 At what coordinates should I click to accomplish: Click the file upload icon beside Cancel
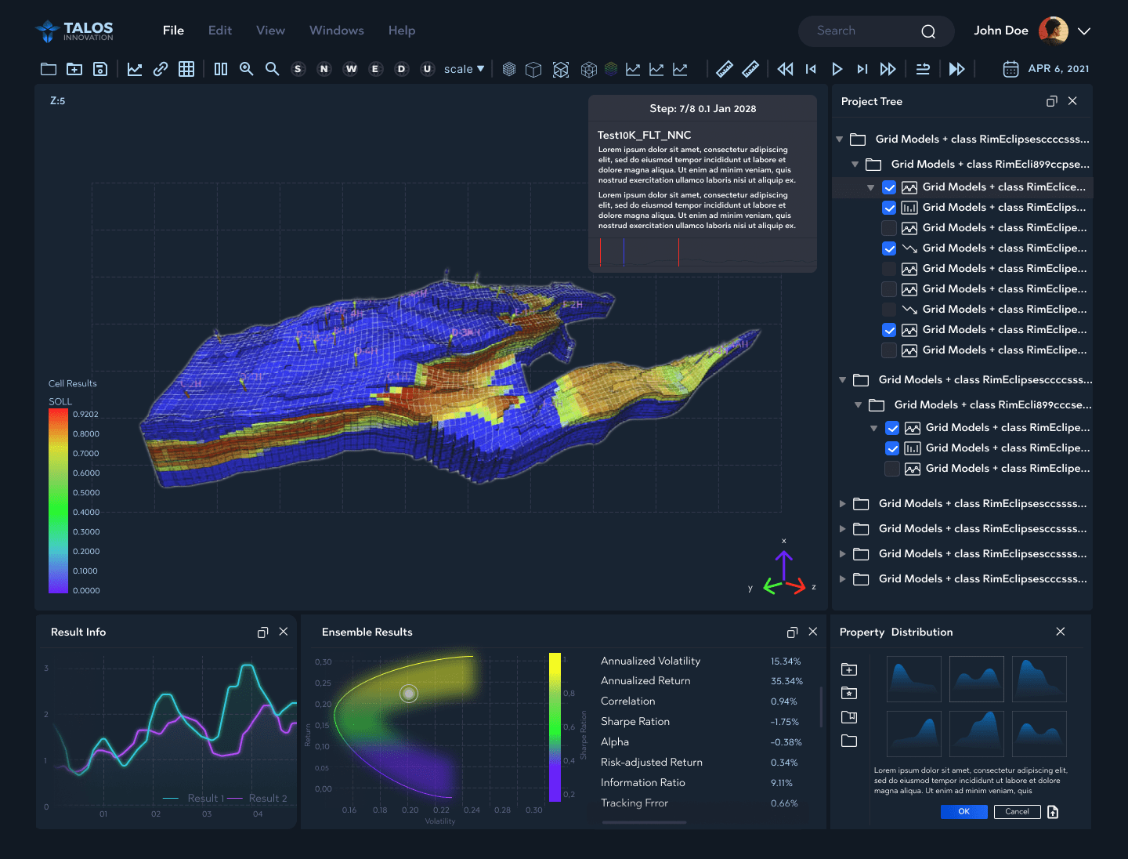(1053, 812)
